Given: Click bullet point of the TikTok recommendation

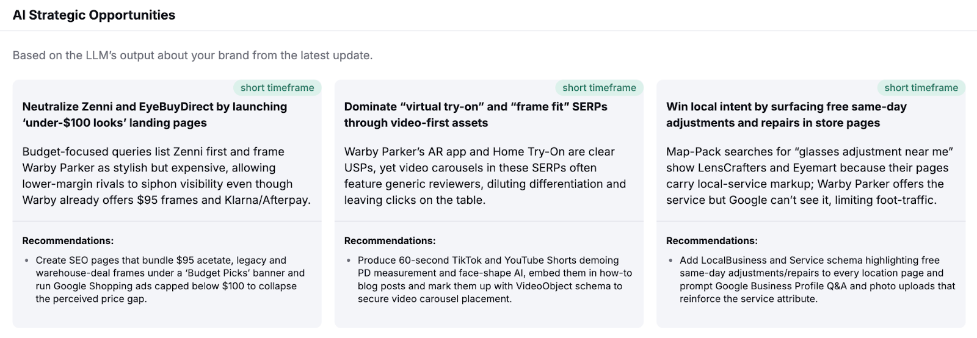Looking at the screenshot, I should point(349,261).
